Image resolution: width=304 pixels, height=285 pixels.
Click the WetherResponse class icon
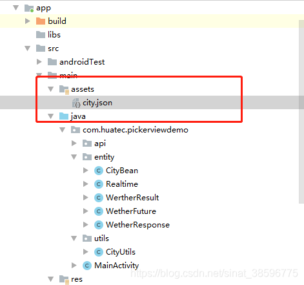(x=99, y=225)
